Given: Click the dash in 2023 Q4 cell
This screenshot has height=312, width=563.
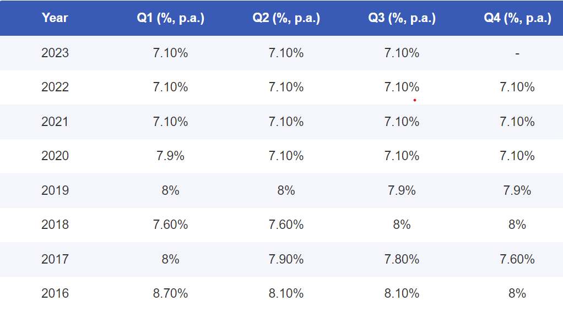Looking at the screenshot, I should coord(517,53).
